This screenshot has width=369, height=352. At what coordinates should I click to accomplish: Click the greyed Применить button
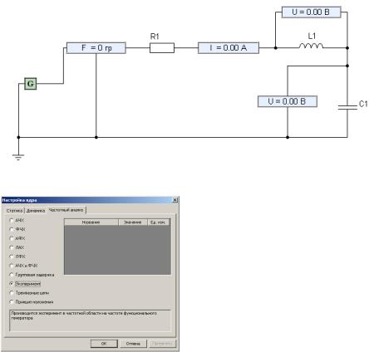162,344
